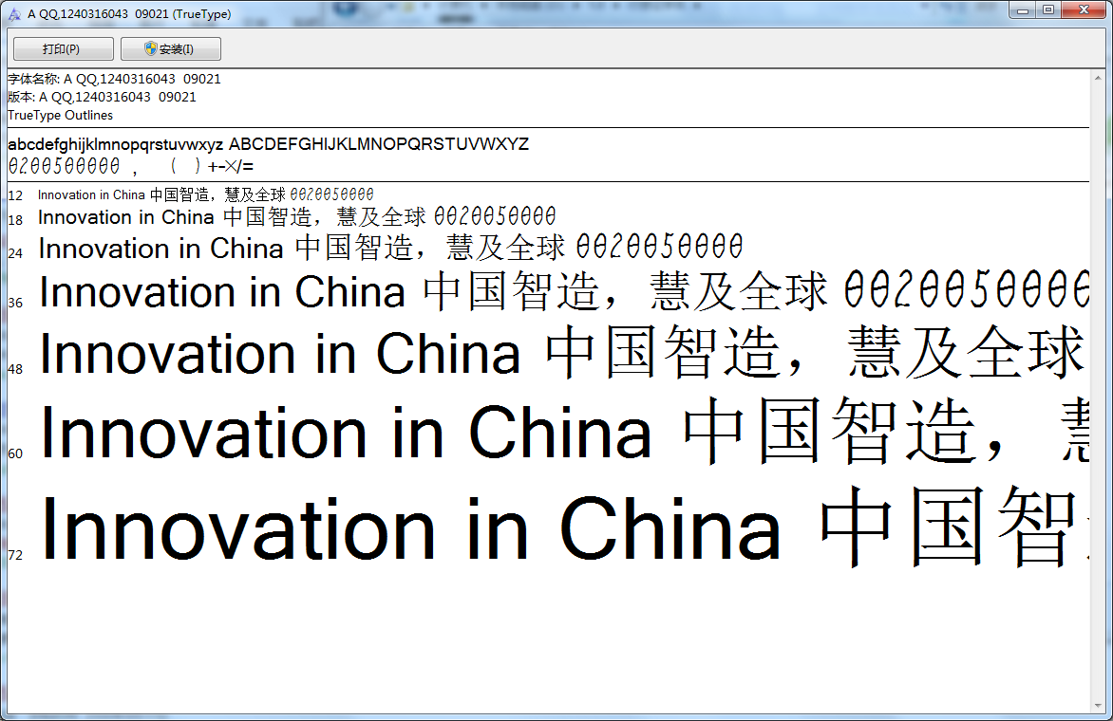The width and height of the screenshot is (1113, 721).
Task: Click the scrollbar up arrow
Action: pos(1098,77)
